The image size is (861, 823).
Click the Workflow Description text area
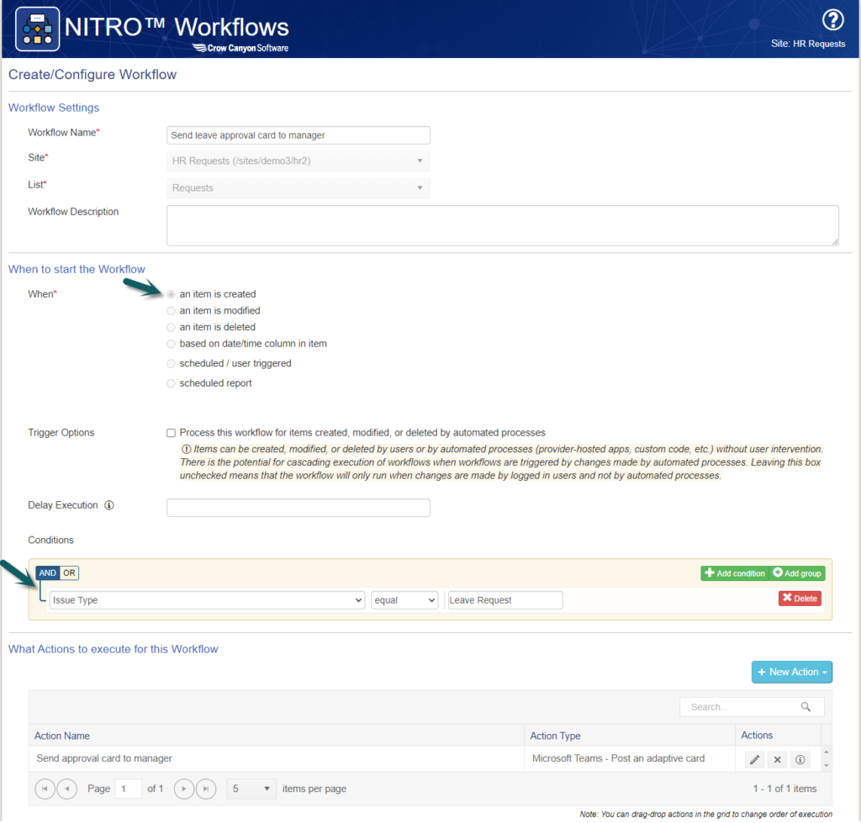click(x=502, y=225)
